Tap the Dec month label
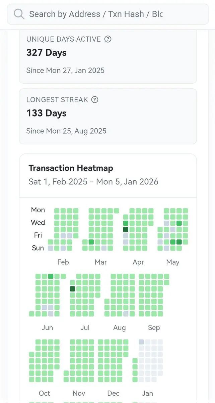215x403 pixels. pos(113,393)
